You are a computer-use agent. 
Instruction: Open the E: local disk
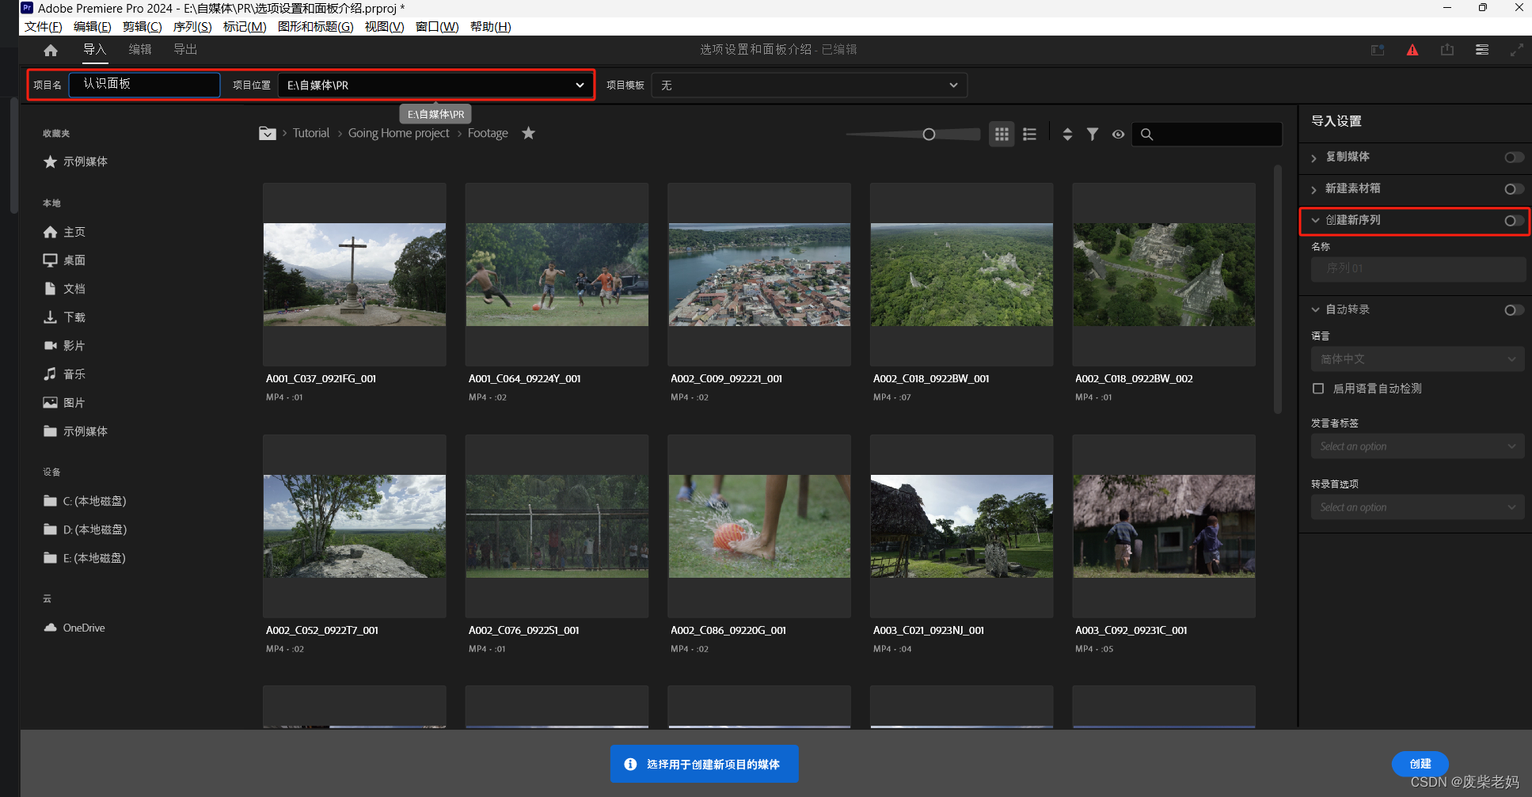coord(85,558)
